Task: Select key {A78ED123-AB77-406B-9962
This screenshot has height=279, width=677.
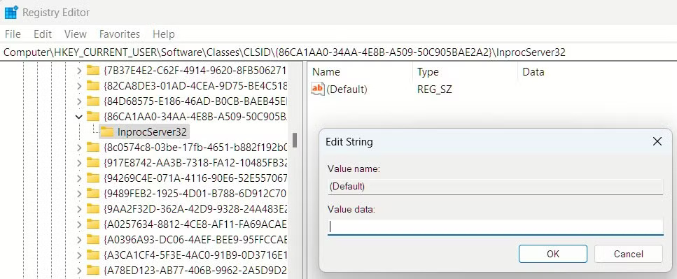Action: coord(195,271)
